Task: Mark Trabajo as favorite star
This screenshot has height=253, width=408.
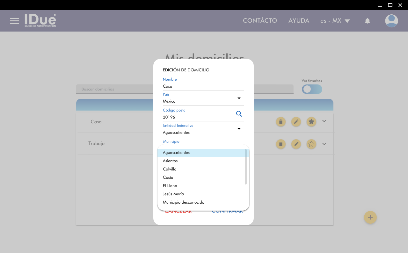Action: click(311, 144)
